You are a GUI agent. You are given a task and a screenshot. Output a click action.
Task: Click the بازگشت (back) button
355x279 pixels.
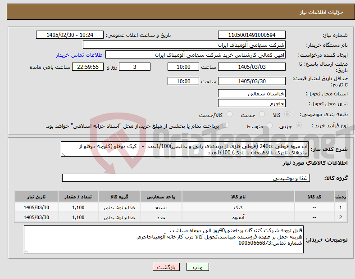(x=166, y=267)
